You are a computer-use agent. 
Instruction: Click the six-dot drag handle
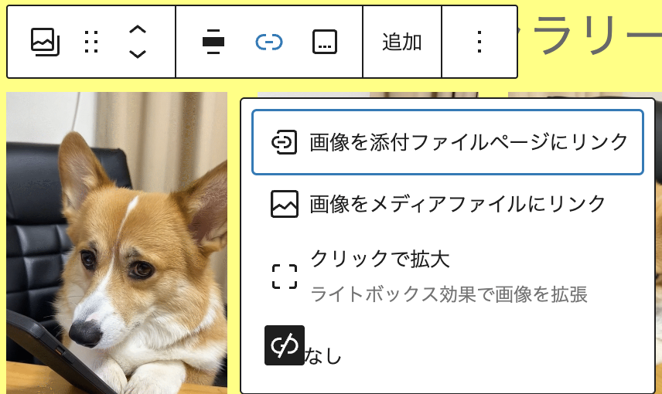91,42
